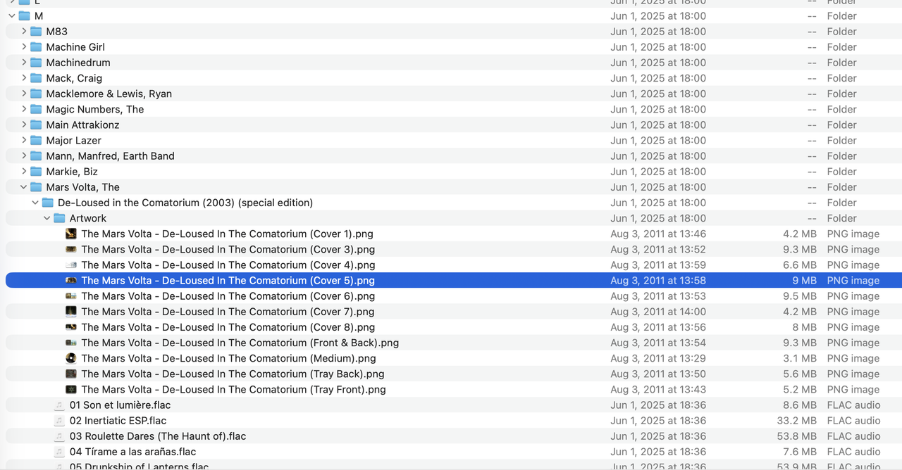Click the Mack, Craig folder icon
902x470 pixels.
pos(36,77)
